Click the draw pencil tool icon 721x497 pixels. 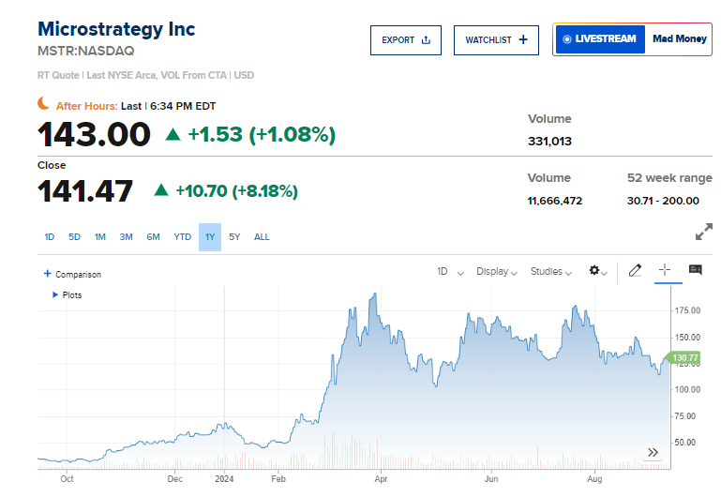click(635, 271)
